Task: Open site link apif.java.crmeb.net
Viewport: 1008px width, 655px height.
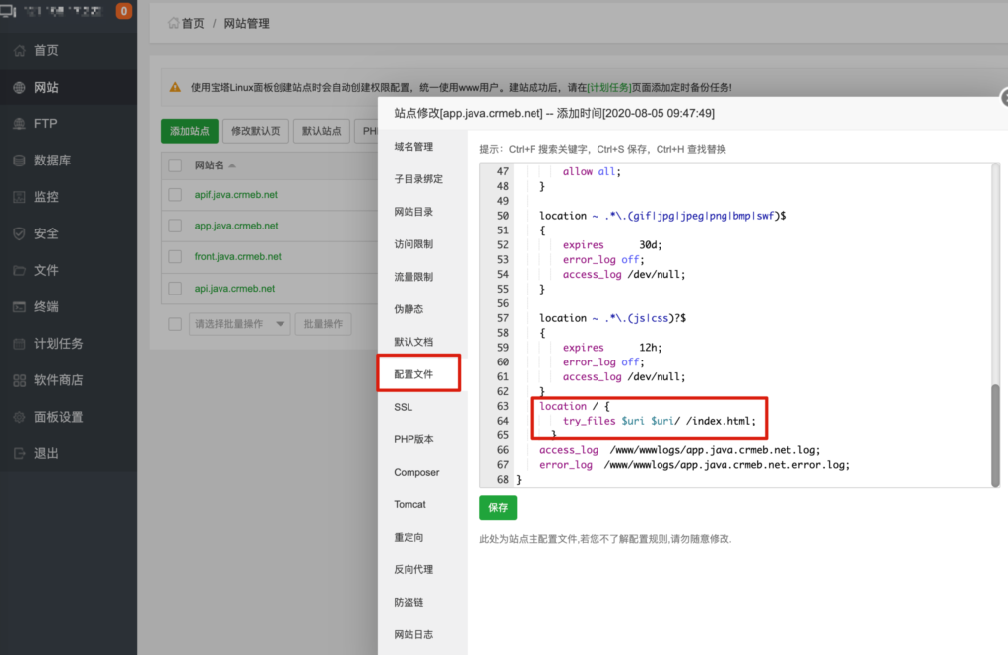Action: (236, 194)
